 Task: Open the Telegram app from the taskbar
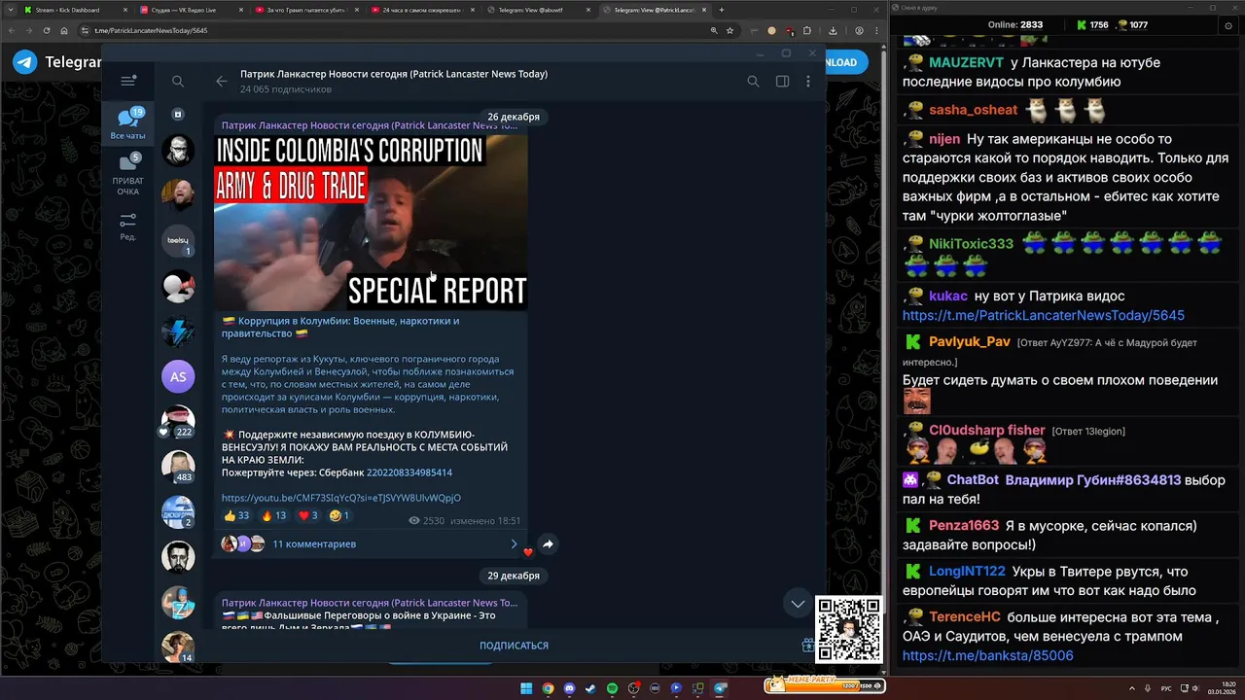(x=720, y=688)
